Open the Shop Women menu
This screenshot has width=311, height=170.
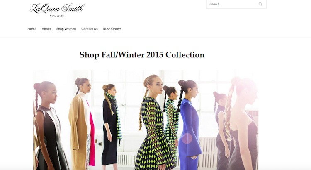(66, 29)
